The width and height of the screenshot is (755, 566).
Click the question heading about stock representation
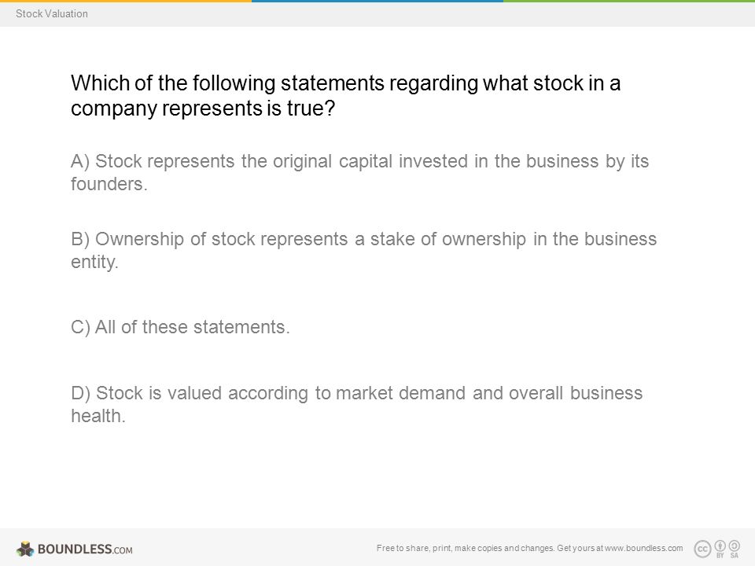click(x=346, y=95)
